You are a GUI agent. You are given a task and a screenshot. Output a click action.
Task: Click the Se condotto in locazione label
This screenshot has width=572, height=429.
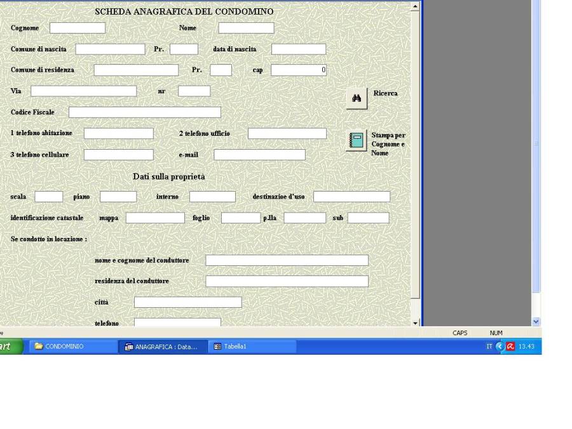[49, 239]
